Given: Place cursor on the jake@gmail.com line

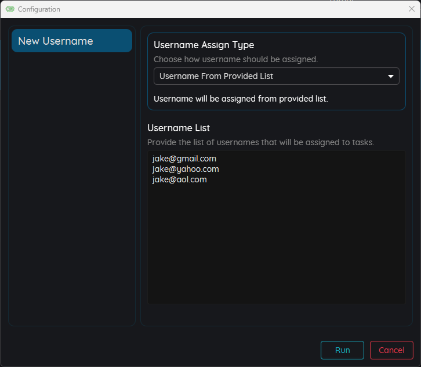Looking at the screenshot, I should (184, 159).
